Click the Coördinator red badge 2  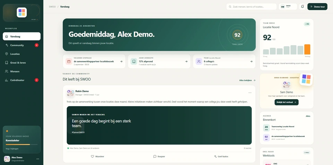[x=36, y=80]
